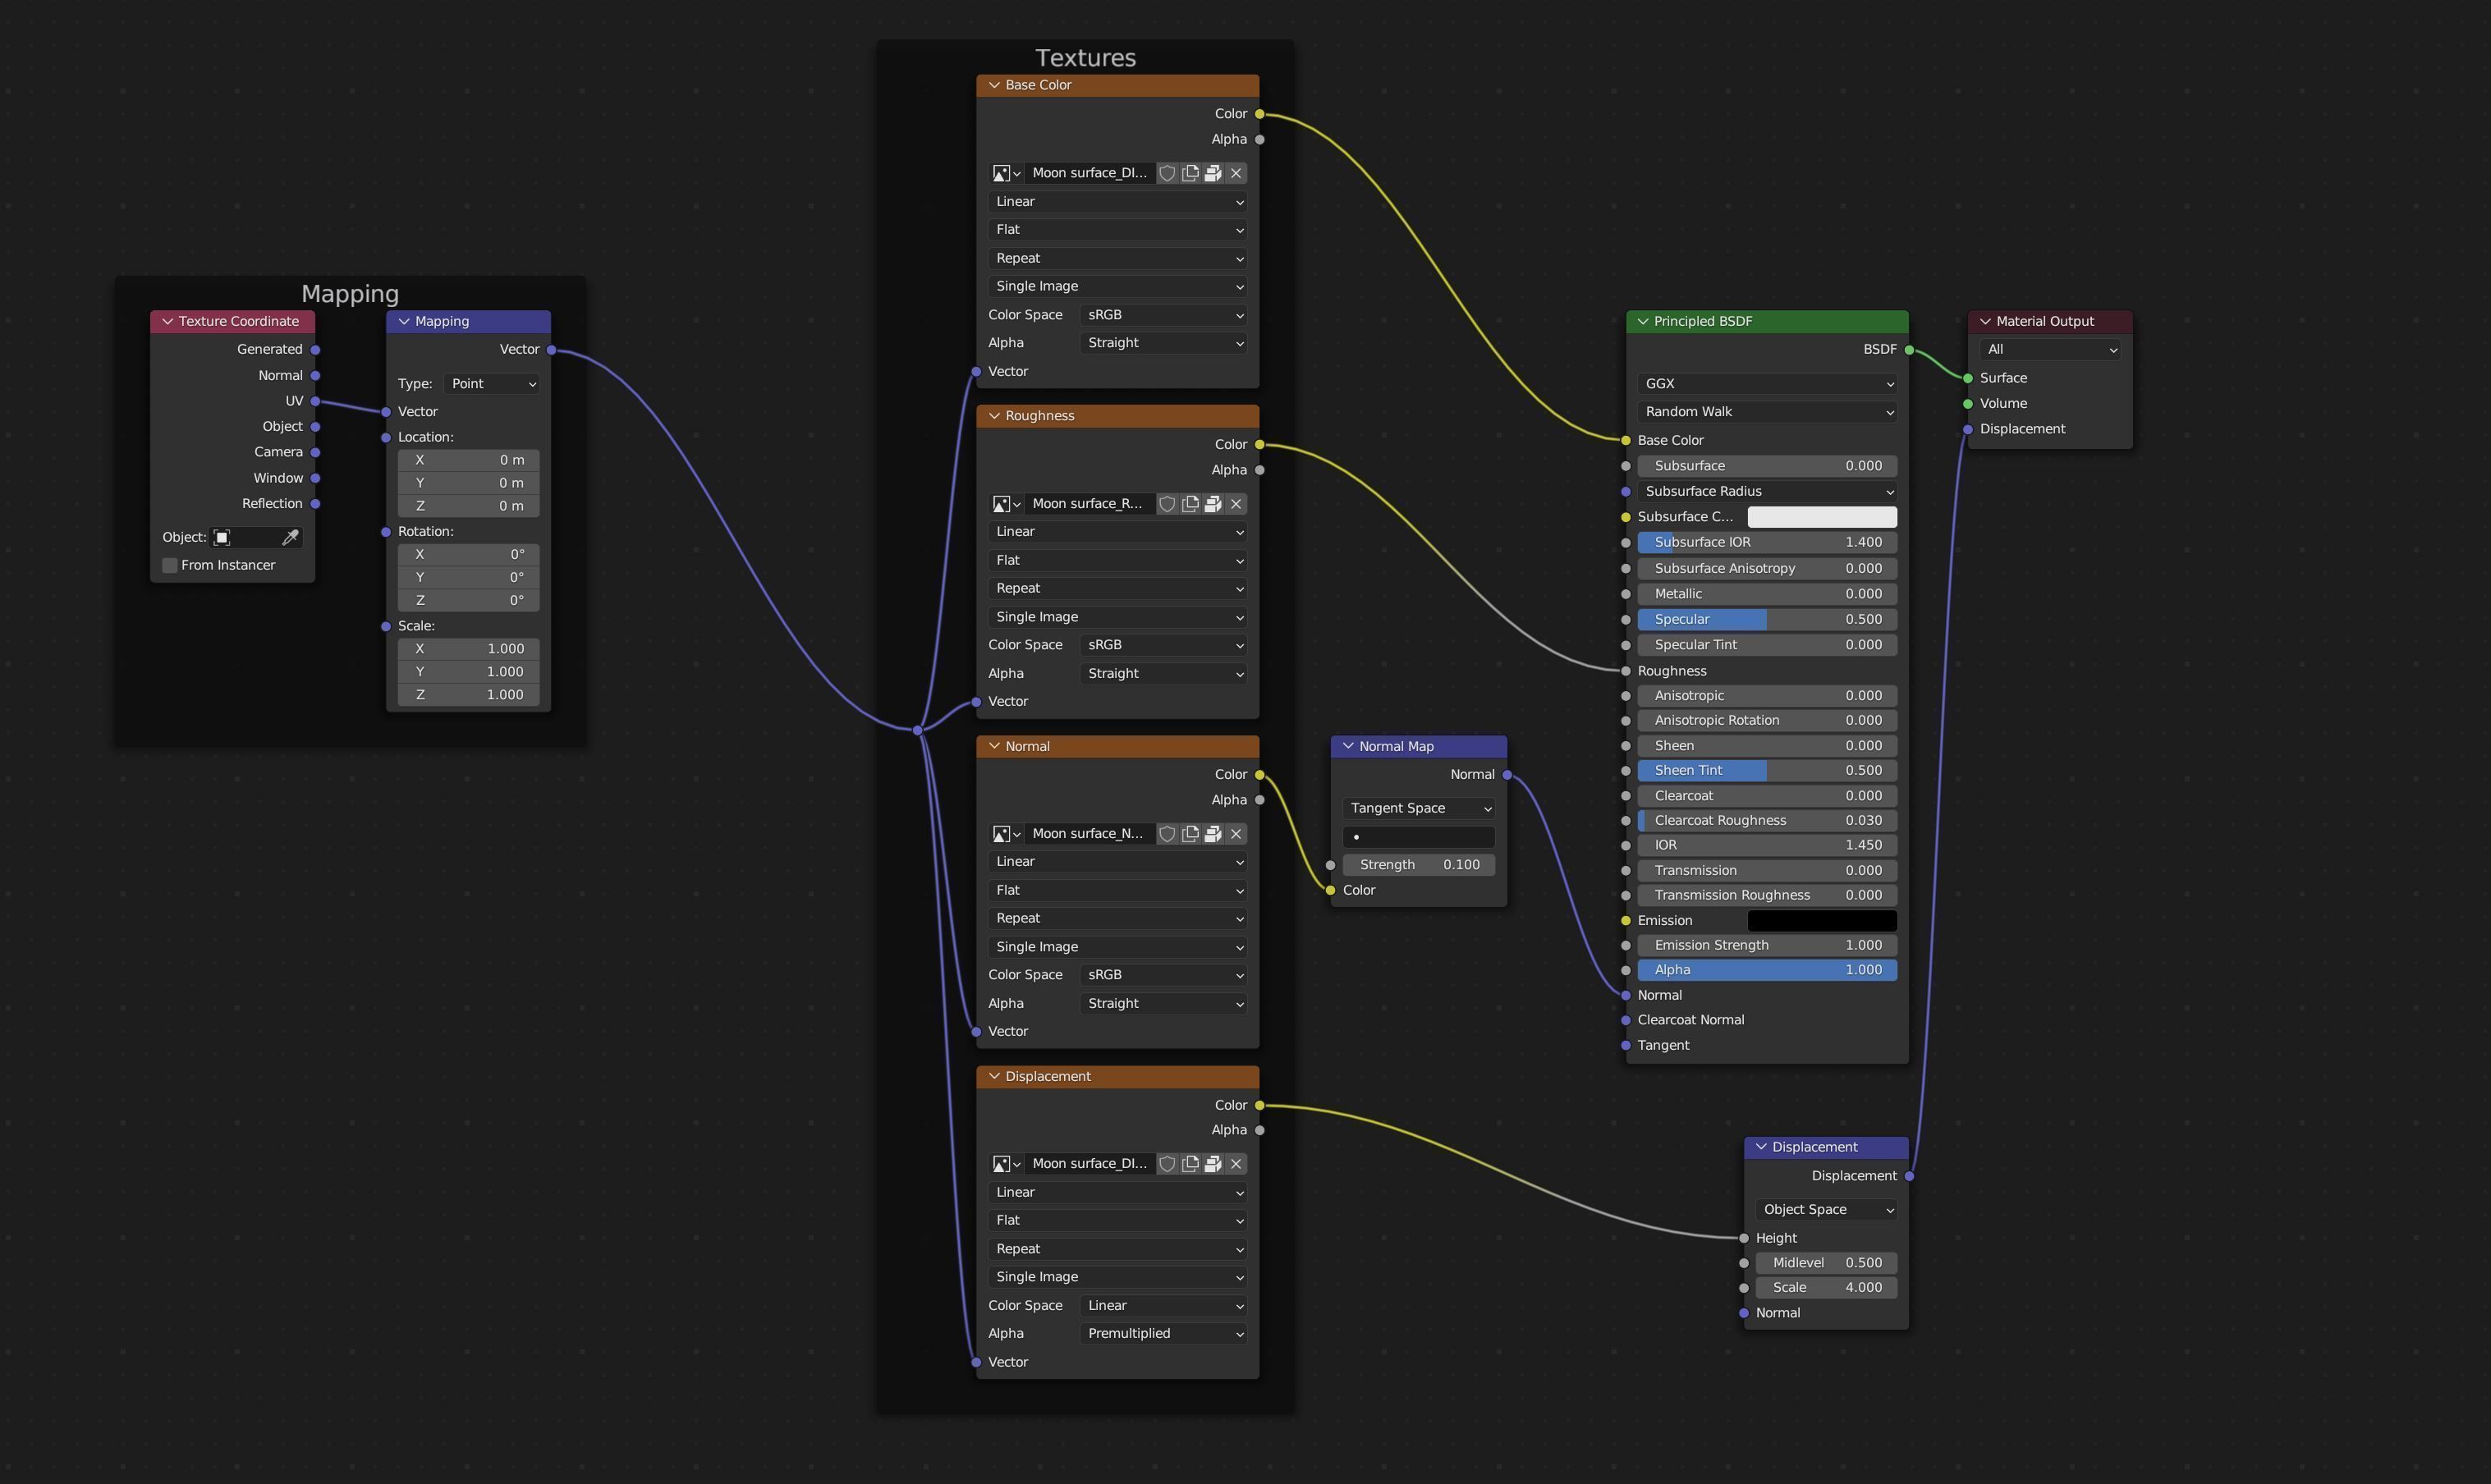This screenshot has width=2491, height=1484.
Task: Collapse the Normal Map node
Action: pos(1348,747)
